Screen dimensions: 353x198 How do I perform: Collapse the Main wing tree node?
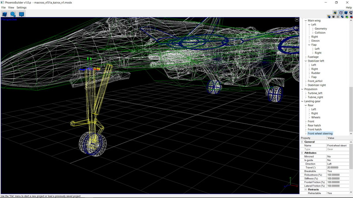(x=306, y=21)
